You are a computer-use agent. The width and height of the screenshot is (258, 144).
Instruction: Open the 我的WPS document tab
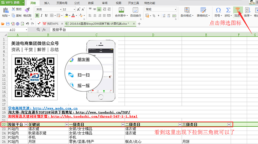[x=53, y=24]
